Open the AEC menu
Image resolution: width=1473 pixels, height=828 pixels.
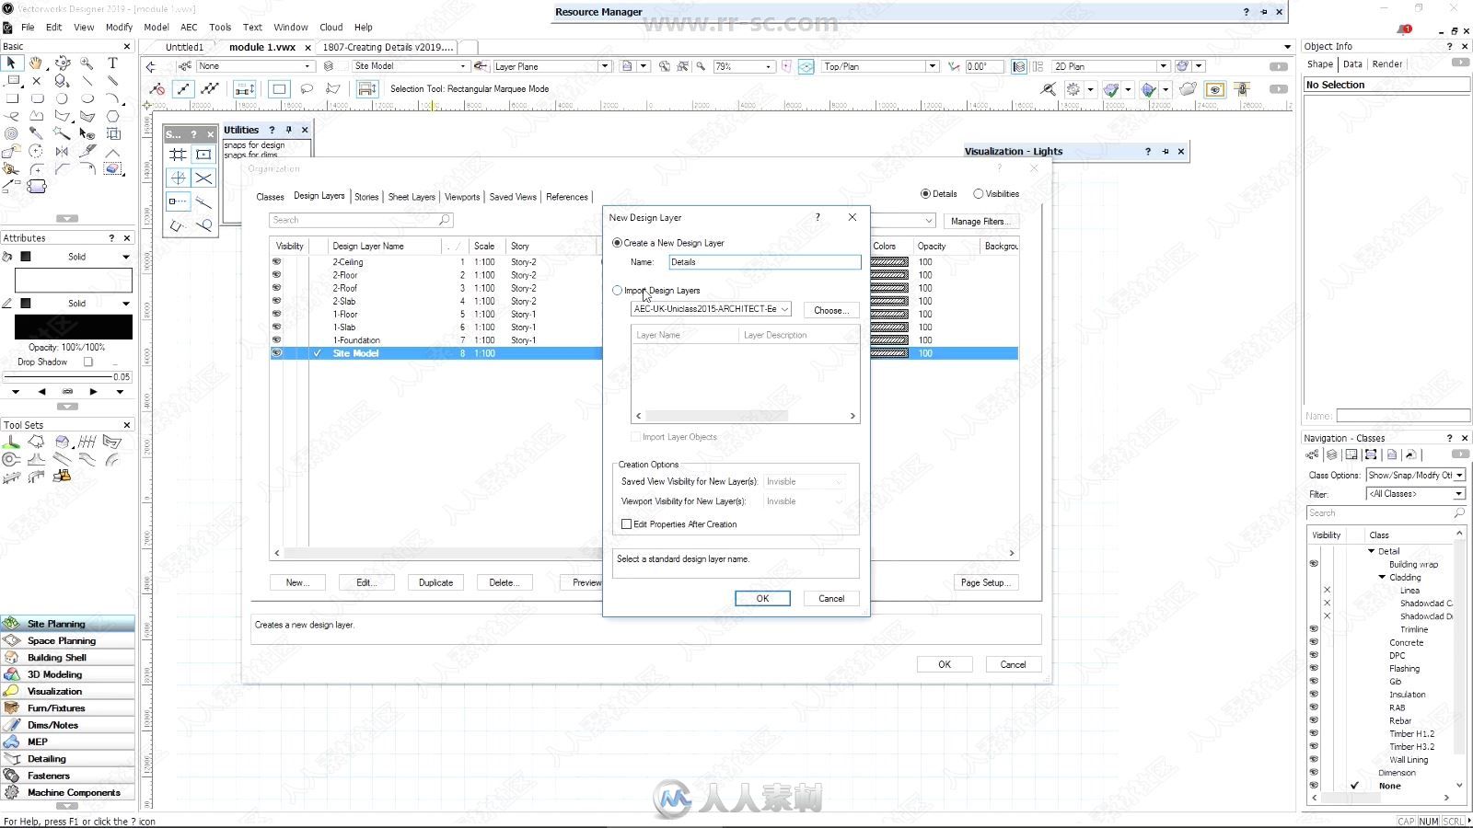click(x=189, y=28)
